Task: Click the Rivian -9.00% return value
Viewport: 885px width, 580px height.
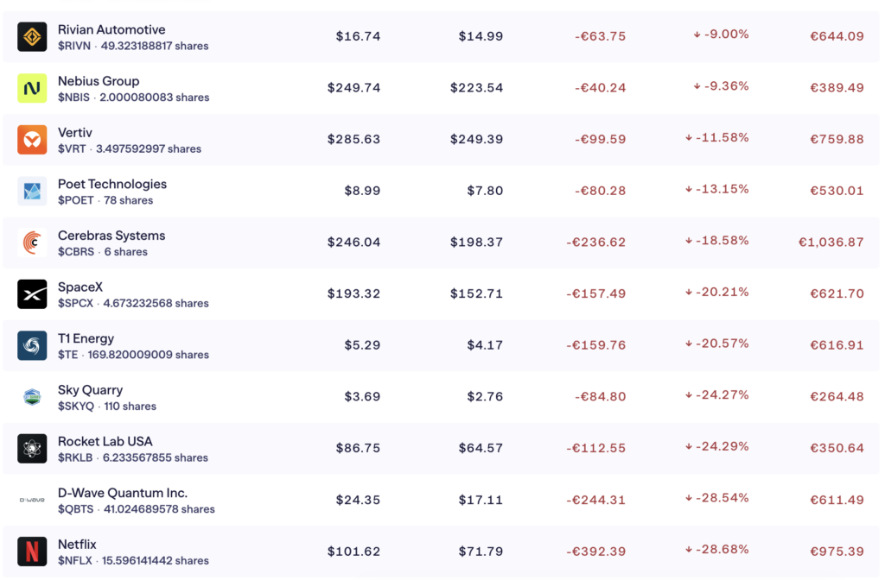Action: click(721, 35)
